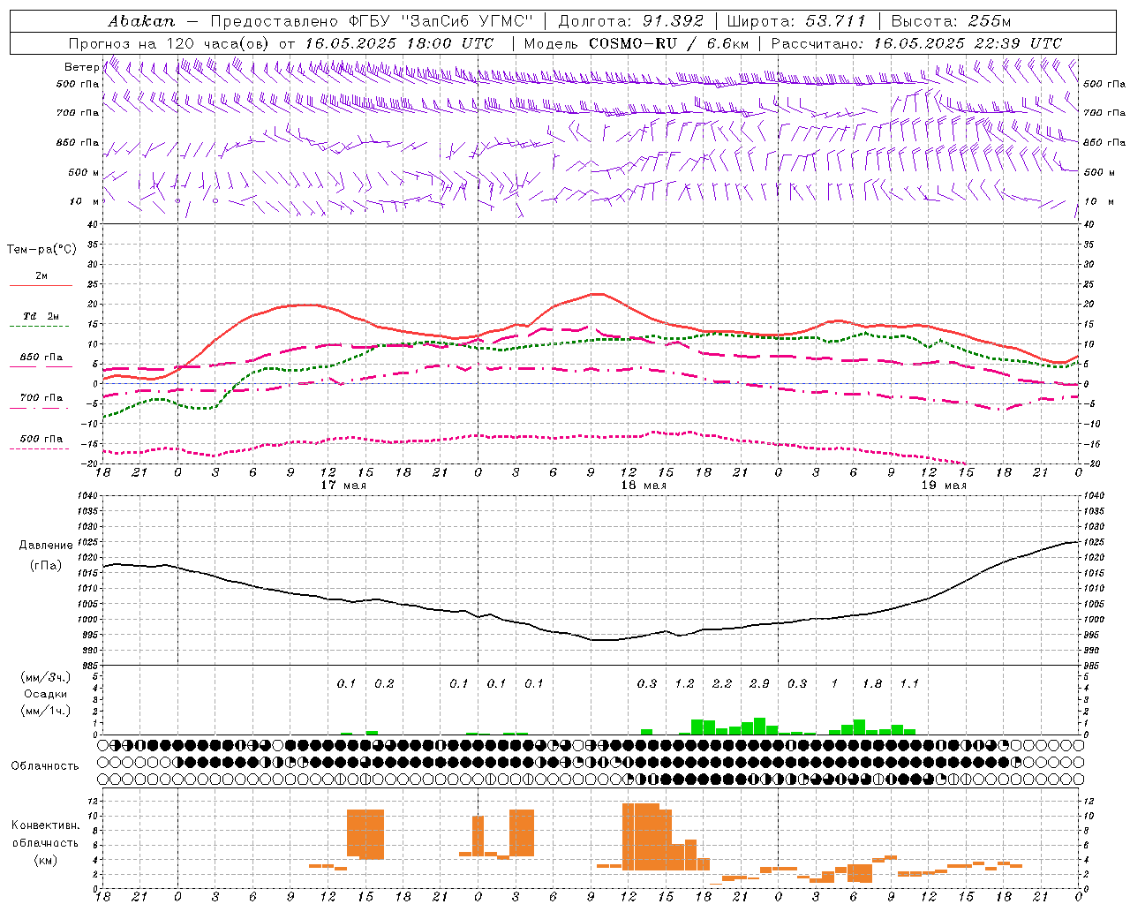This screenshot has width=1130, height=904.
Task: Click the red solid line sample under "2м"
Action: click(41, 286)
